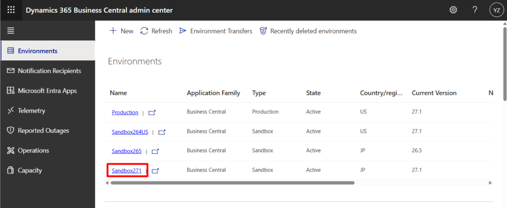The height and width of the screenshot is (208, 507).
Task: Open the Telemetry section
Action: click(31, 111)
